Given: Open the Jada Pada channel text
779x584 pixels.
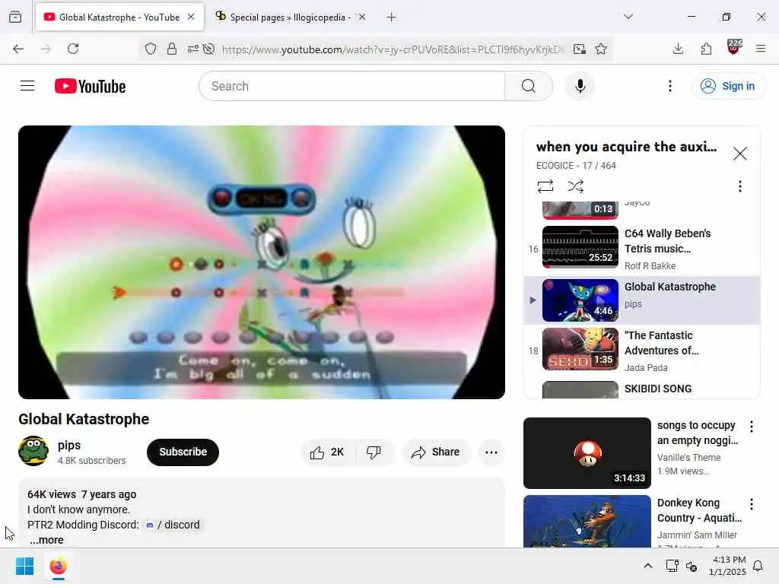Looking at the screenshot, I should click(x=646, y=367).
